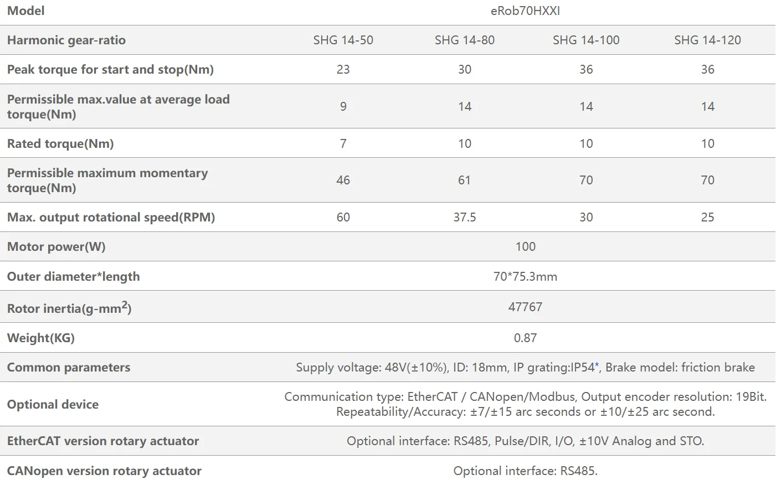Viewport: 776px width, 490px height.
Task: Click the max speed value 25
Action: [x=707, y=218]
